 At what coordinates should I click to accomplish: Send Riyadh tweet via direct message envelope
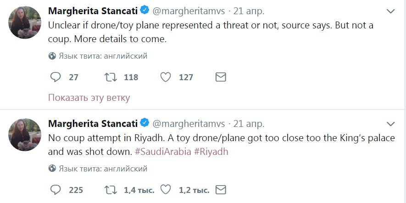221,190
